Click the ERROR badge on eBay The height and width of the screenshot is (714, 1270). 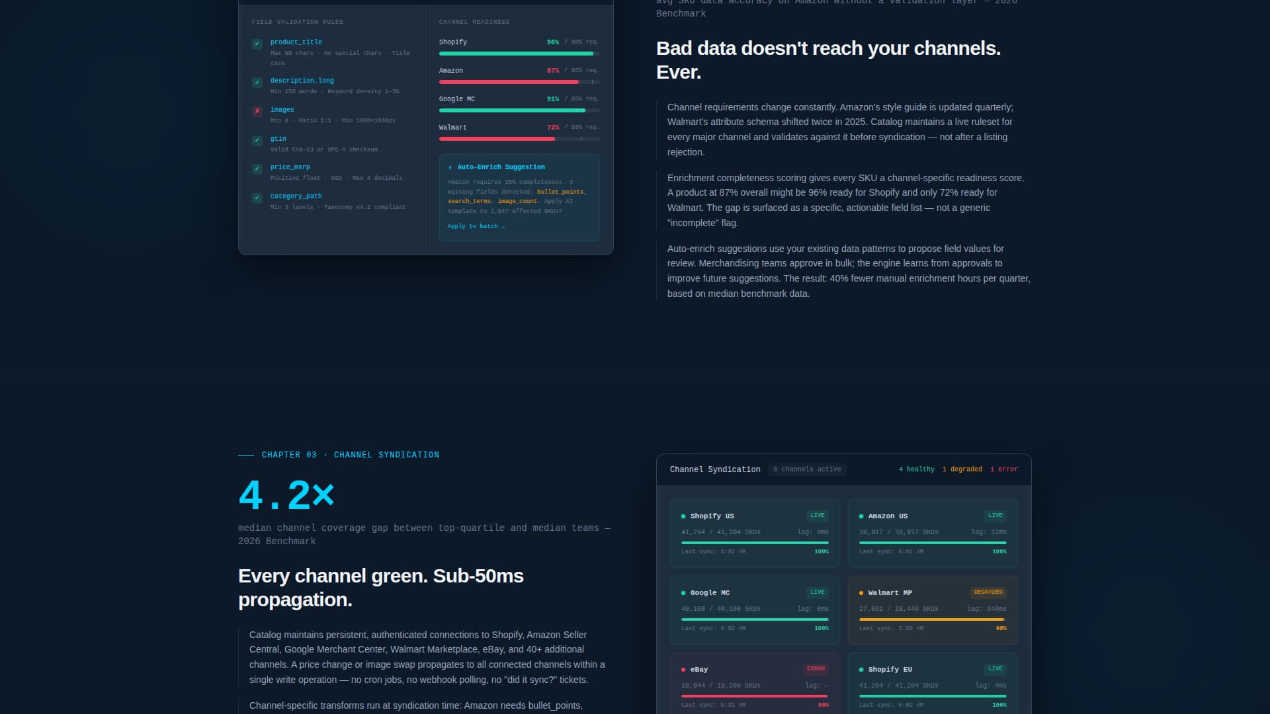pos(816,669)
